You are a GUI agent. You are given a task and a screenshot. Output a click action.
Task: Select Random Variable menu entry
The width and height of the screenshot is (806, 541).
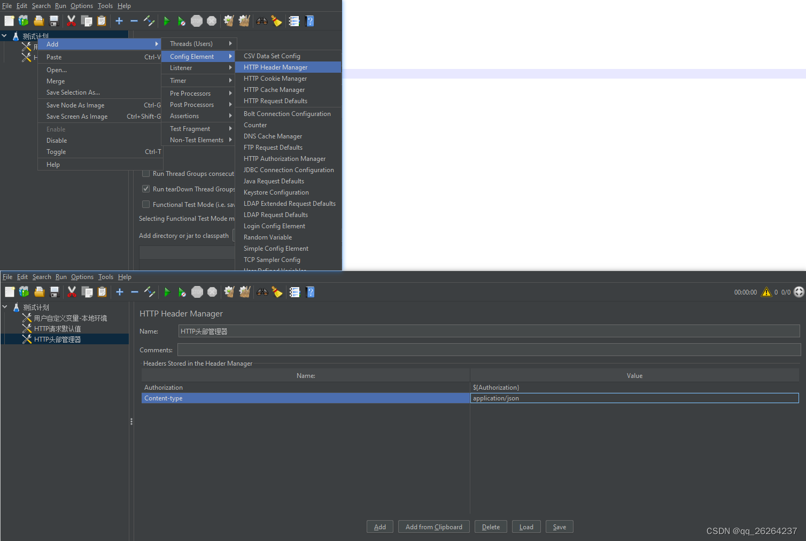288,237
